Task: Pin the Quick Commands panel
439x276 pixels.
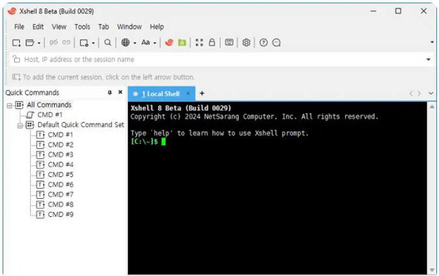Action: (x=109, y=93)
